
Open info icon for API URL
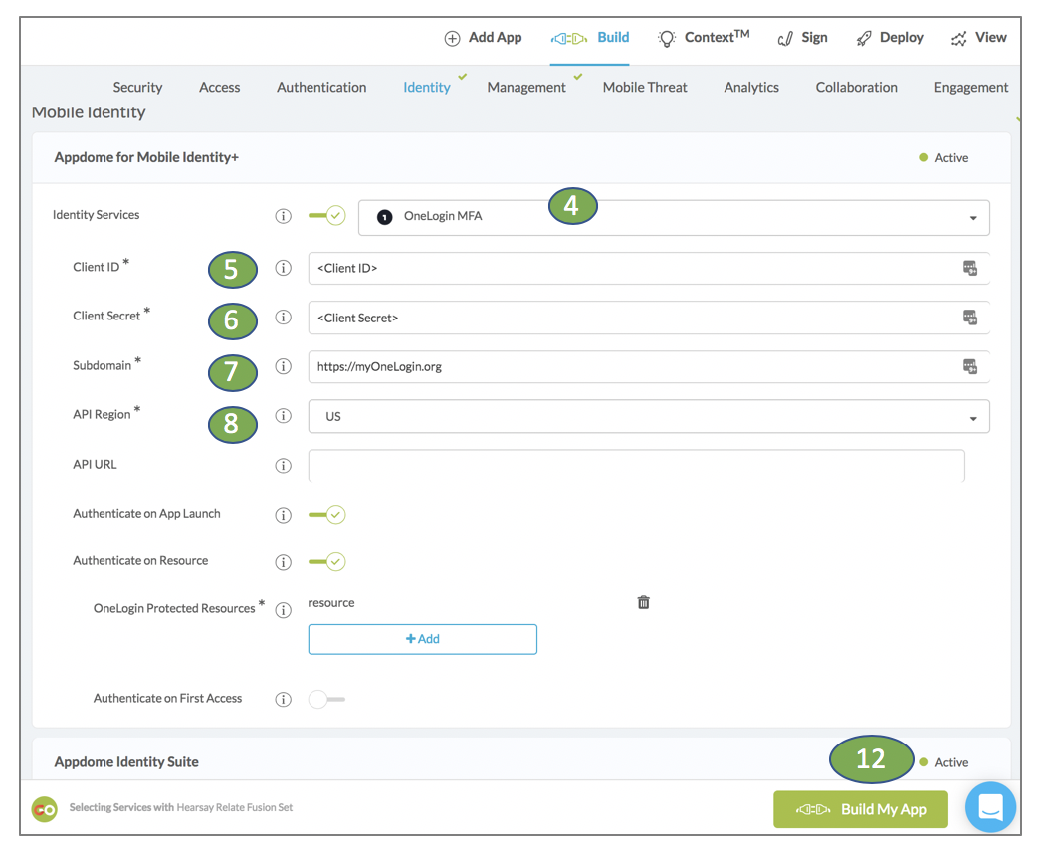[283, 466]
